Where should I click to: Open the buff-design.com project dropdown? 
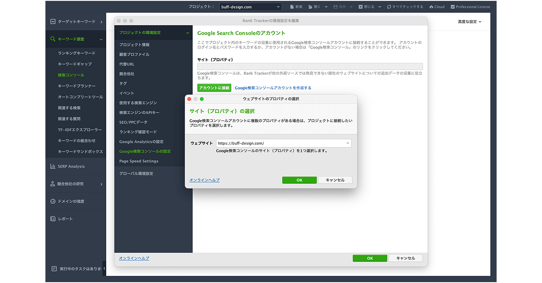click(251, 7)
